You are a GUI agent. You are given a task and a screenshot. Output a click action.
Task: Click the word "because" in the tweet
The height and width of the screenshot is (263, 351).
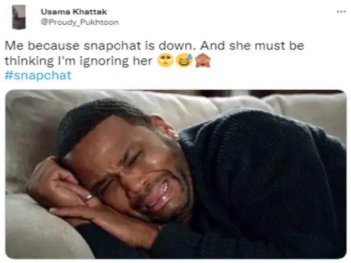pos(54,45)
